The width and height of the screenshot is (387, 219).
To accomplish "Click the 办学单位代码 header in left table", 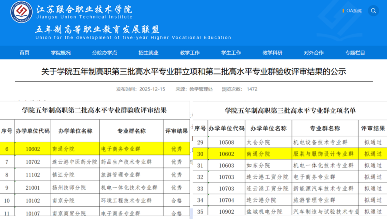I will [x=33, y=131].
